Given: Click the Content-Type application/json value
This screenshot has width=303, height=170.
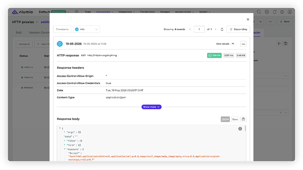Looking at the screenshot, I should click(x=116, y=98).
